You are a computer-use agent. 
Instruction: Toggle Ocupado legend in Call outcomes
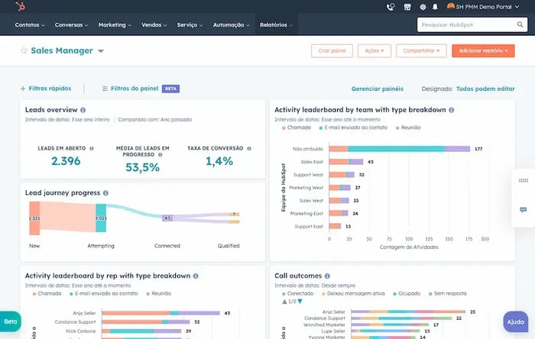tap(407, 294)
